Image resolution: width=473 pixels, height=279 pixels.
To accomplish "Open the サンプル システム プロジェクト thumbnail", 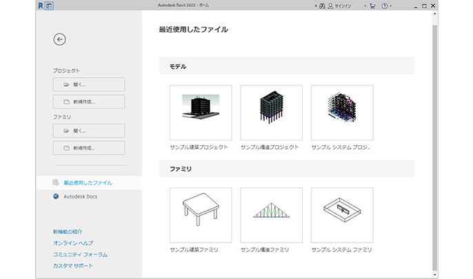I will 342,113.
